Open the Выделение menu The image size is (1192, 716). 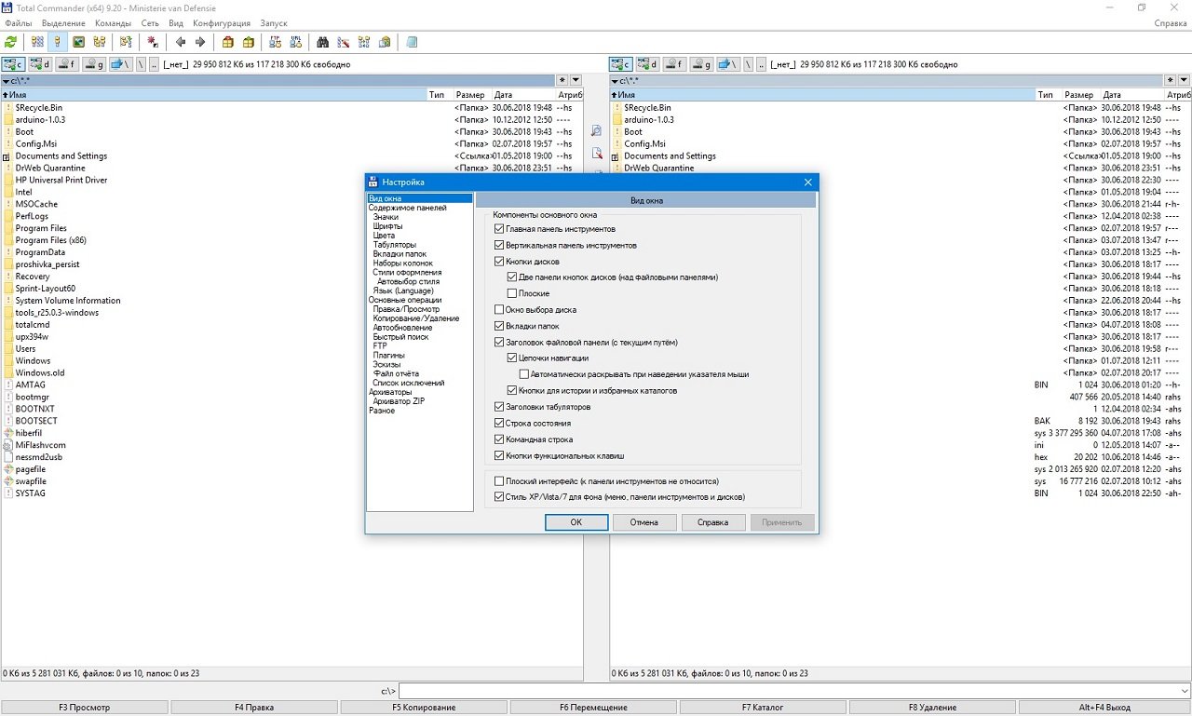point(63,22)
